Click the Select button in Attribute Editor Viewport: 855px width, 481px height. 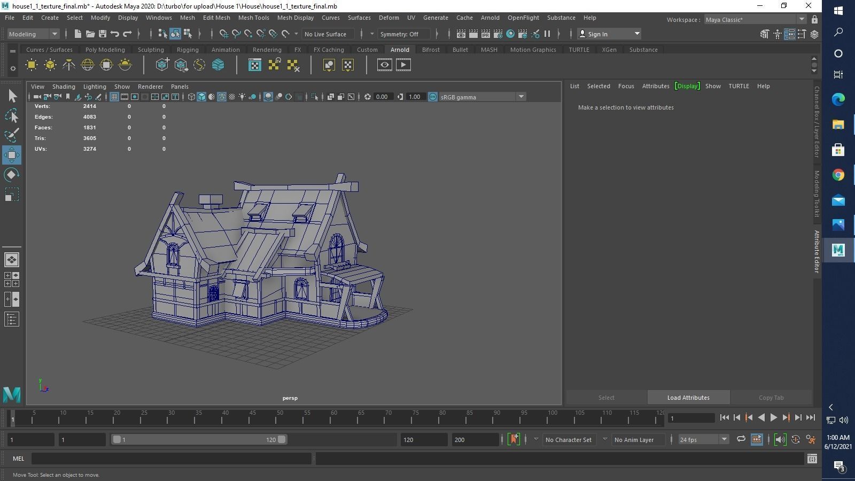point(606,398)
